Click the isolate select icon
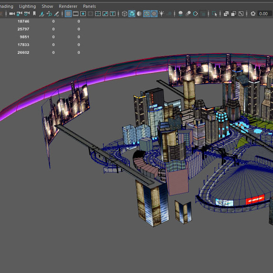The height and width of the screenshot is (273, 273). [x=214, y=14]
